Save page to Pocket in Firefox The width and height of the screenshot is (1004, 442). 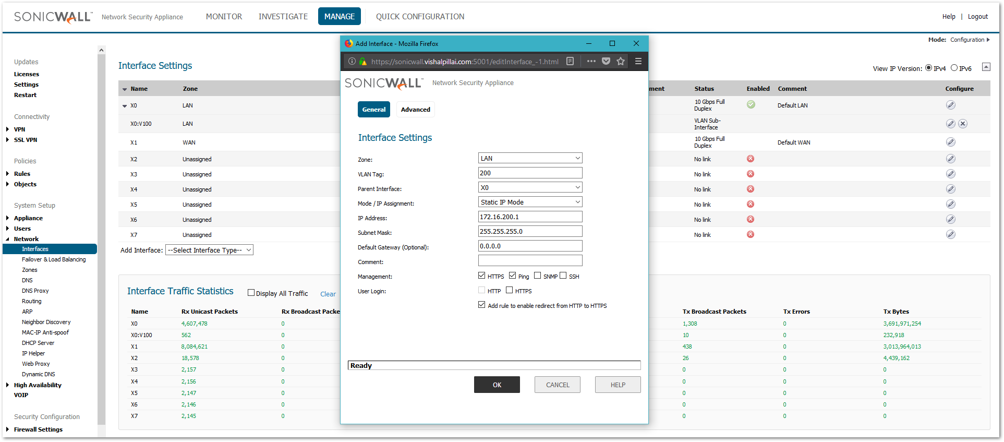click(x=606, y=61)
